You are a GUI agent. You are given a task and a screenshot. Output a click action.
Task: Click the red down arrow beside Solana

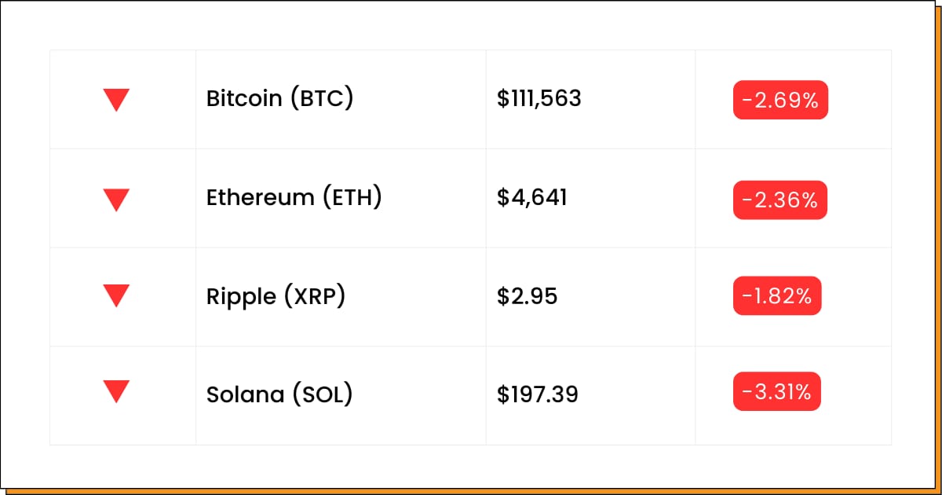tap(116, 391)
